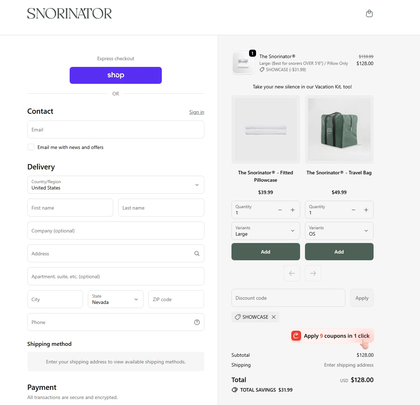Open the Fitted Pillowcase product image
Image resolution: width=420 pixels, height=405 pixels.
(x=266, y=129)
